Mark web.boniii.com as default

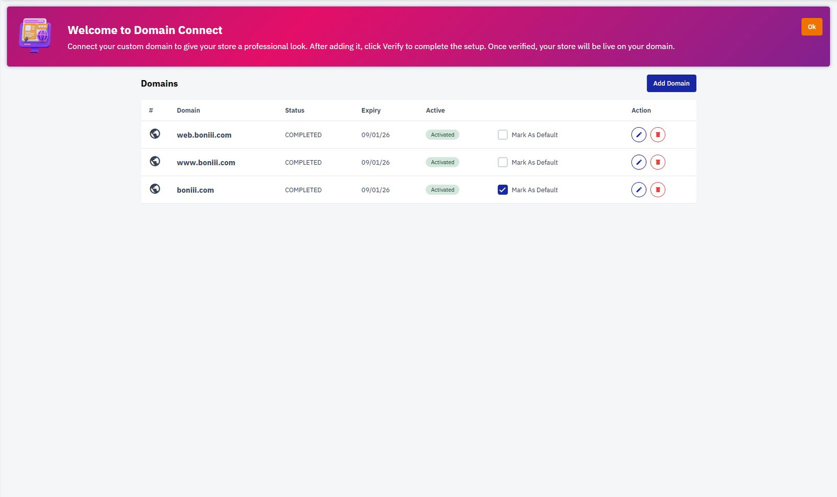coord(503,134)
